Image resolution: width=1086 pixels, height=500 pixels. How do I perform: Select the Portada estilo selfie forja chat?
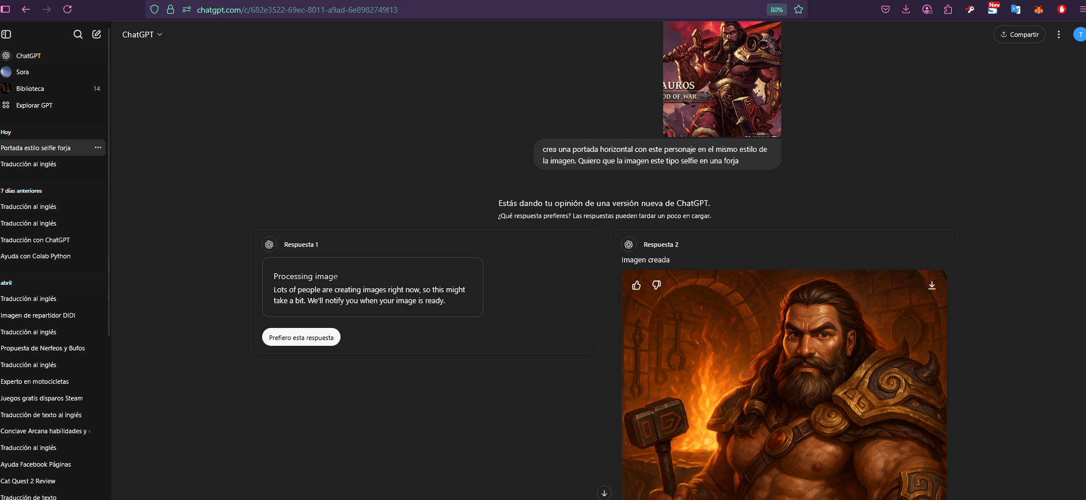coord(53,148)
